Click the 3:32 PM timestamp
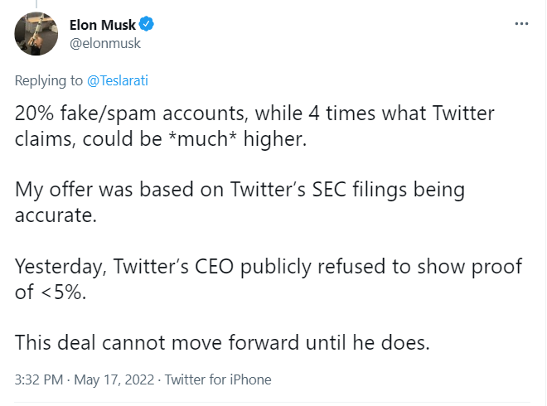This screenshot has height=406, width=547. pos(39,379)
